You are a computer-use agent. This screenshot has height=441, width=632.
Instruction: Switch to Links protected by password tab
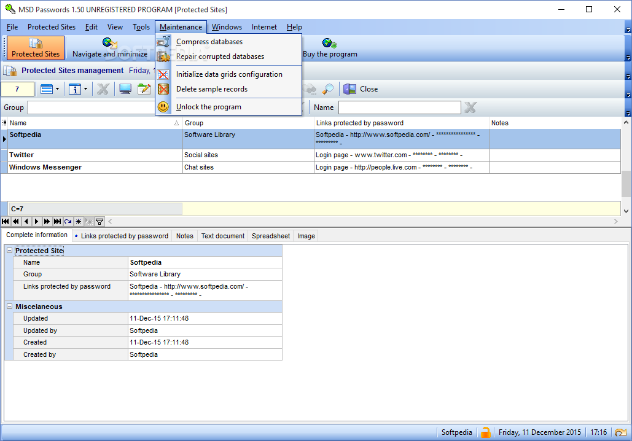tap(122, 236)
